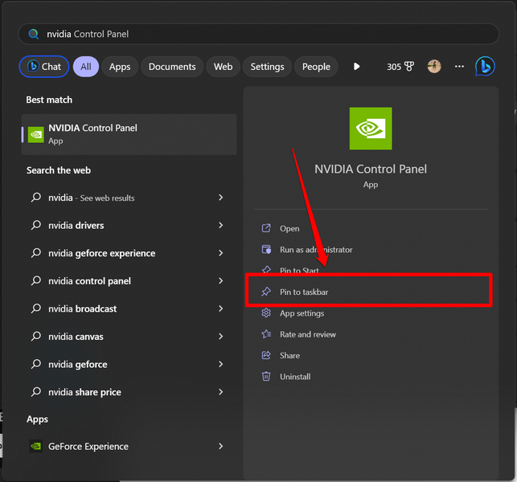Image resolution: width=517 pixels, height=482 pixels.
Task: Click search icon beside 'nvidia geforce experience'
Action: [x=36, y=253]
